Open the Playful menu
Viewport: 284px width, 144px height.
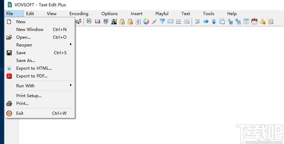click(x=162, y=14)
